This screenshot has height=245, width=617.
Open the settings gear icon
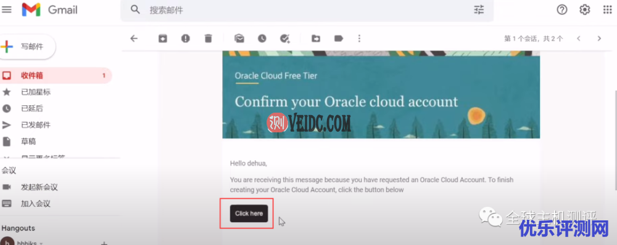pyautogui.click(x=585, y=9)
